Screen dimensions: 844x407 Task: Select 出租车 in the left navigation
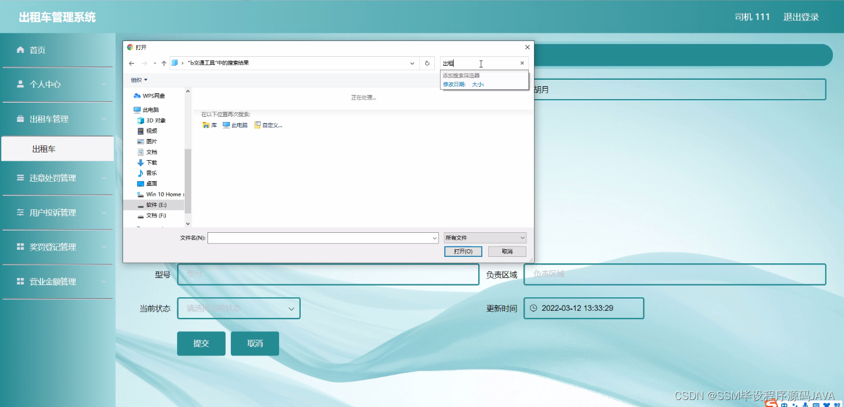point(57,148)
